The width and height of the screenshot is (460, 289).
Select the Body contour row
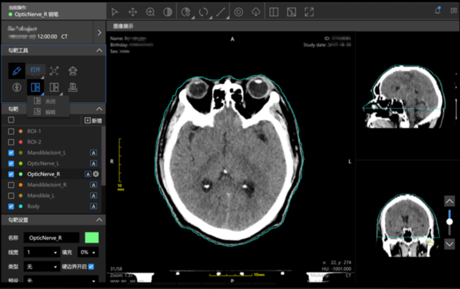(51, 207)
